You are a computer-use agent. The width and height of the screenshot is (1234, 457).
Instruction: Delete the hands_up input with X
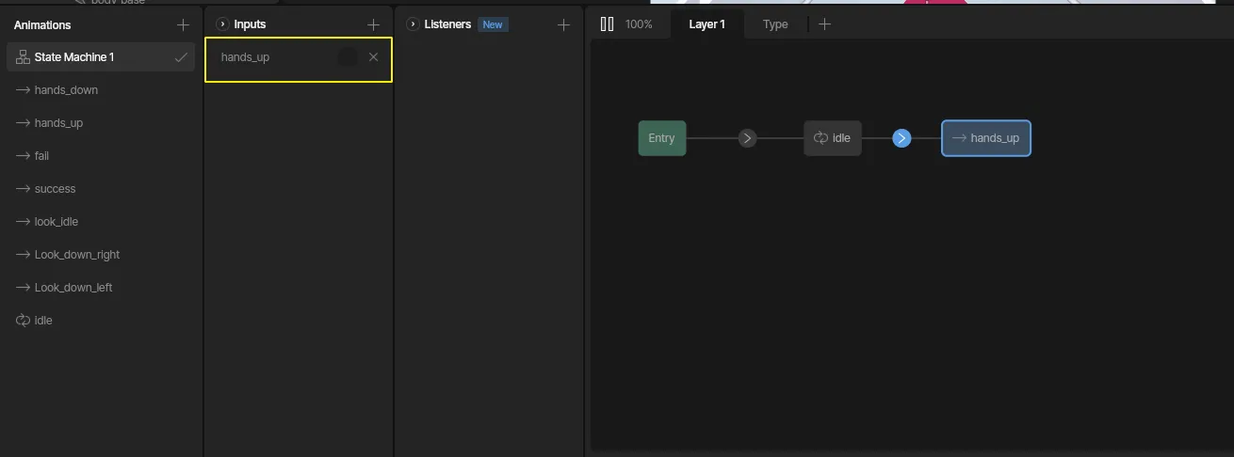[x=373, y=57]
